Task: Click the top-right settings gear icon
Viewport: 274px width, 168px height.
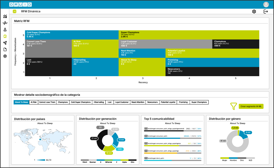Action: click(x=254, y=11)
